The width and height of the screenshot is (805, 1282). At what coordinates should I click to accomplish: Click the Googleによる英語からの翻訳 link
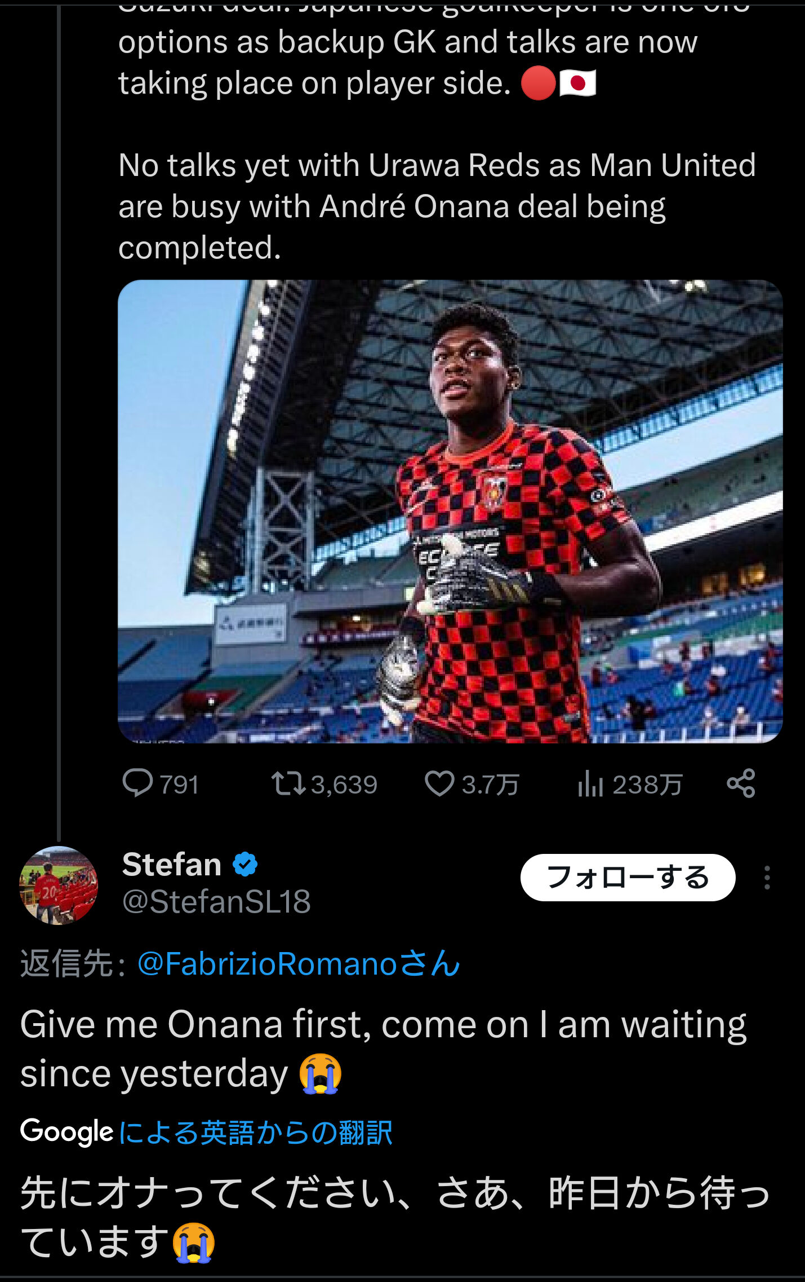(x=255, y=1132)
